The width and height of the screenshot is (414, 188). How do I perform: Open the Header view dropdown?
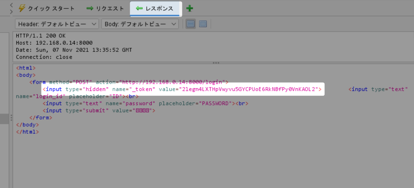pyautogui.click(x=57, y=24)
